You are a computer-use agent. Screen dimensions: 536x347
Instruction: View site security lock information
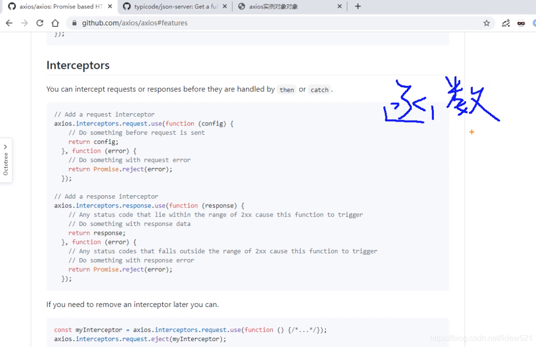pyautogui.click(x=74, y=23)
